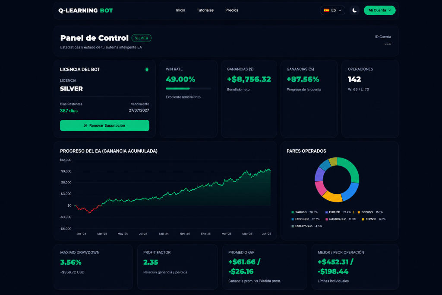Click the Renovar Suscripción button
442x295 pixels.
point(104,125)
